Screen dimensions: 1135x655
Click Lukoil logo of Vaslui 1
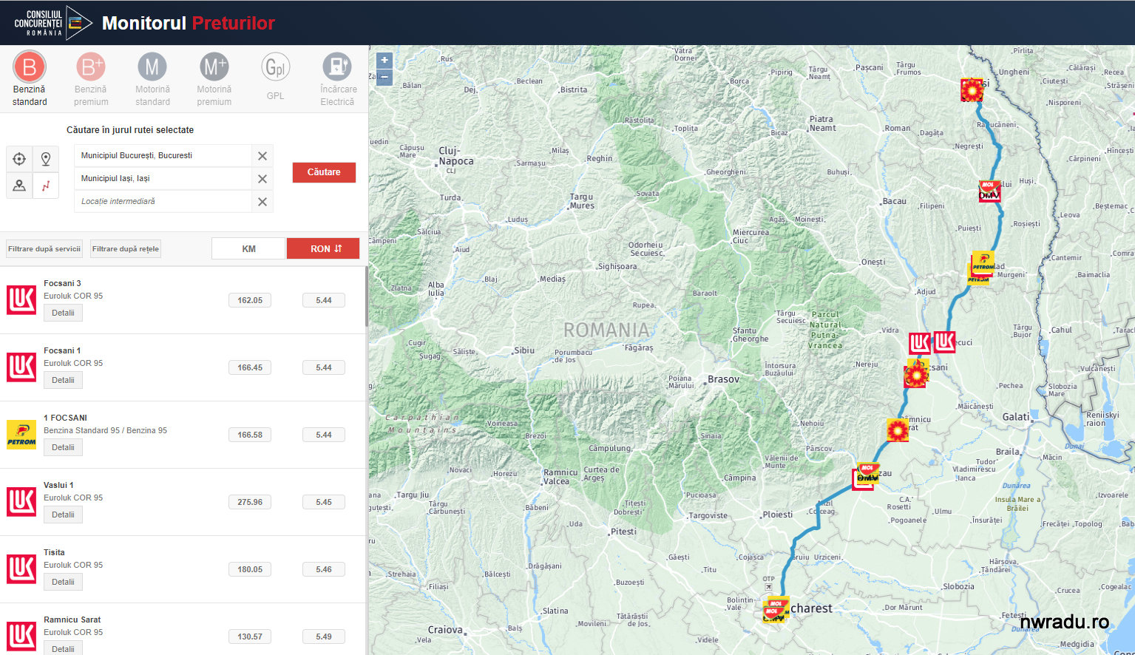click(x=21, y=502)
